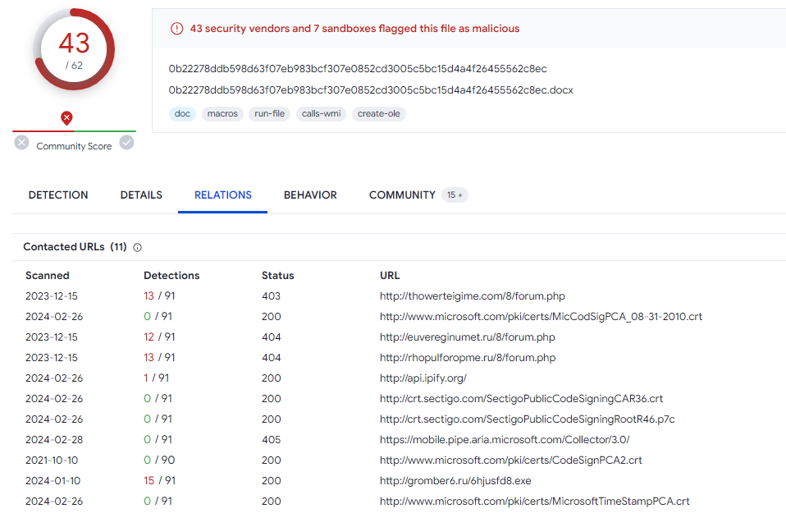Image resolution: width=786 pixels, height=513 pixels.
Task: Click the red malicious alert icon
Action: pos(177,29)
